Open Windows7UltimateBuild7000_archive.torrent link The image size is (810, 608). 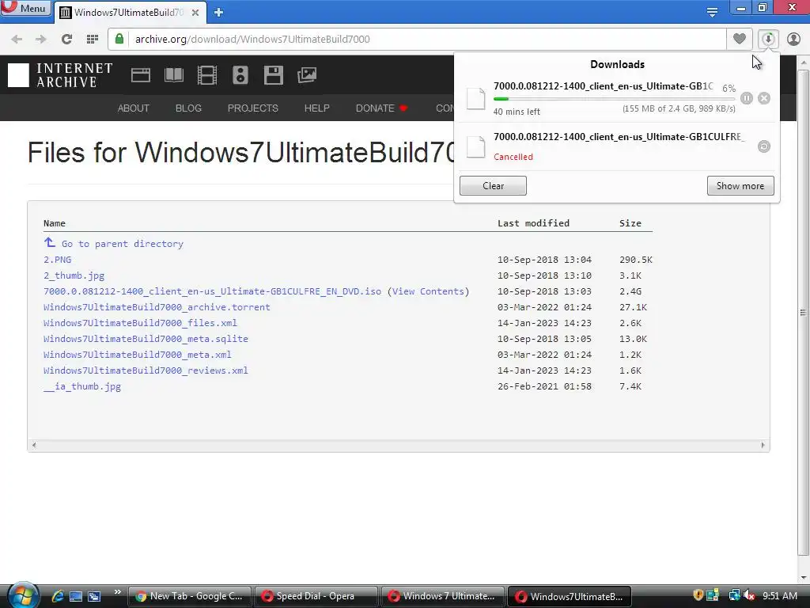click(x=157, y=307)
